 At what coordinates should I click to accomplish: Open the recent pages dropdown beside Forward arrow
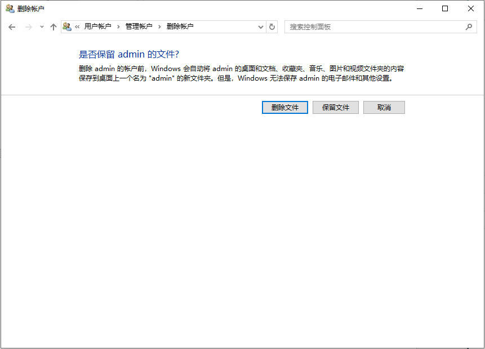coord(41,26)
